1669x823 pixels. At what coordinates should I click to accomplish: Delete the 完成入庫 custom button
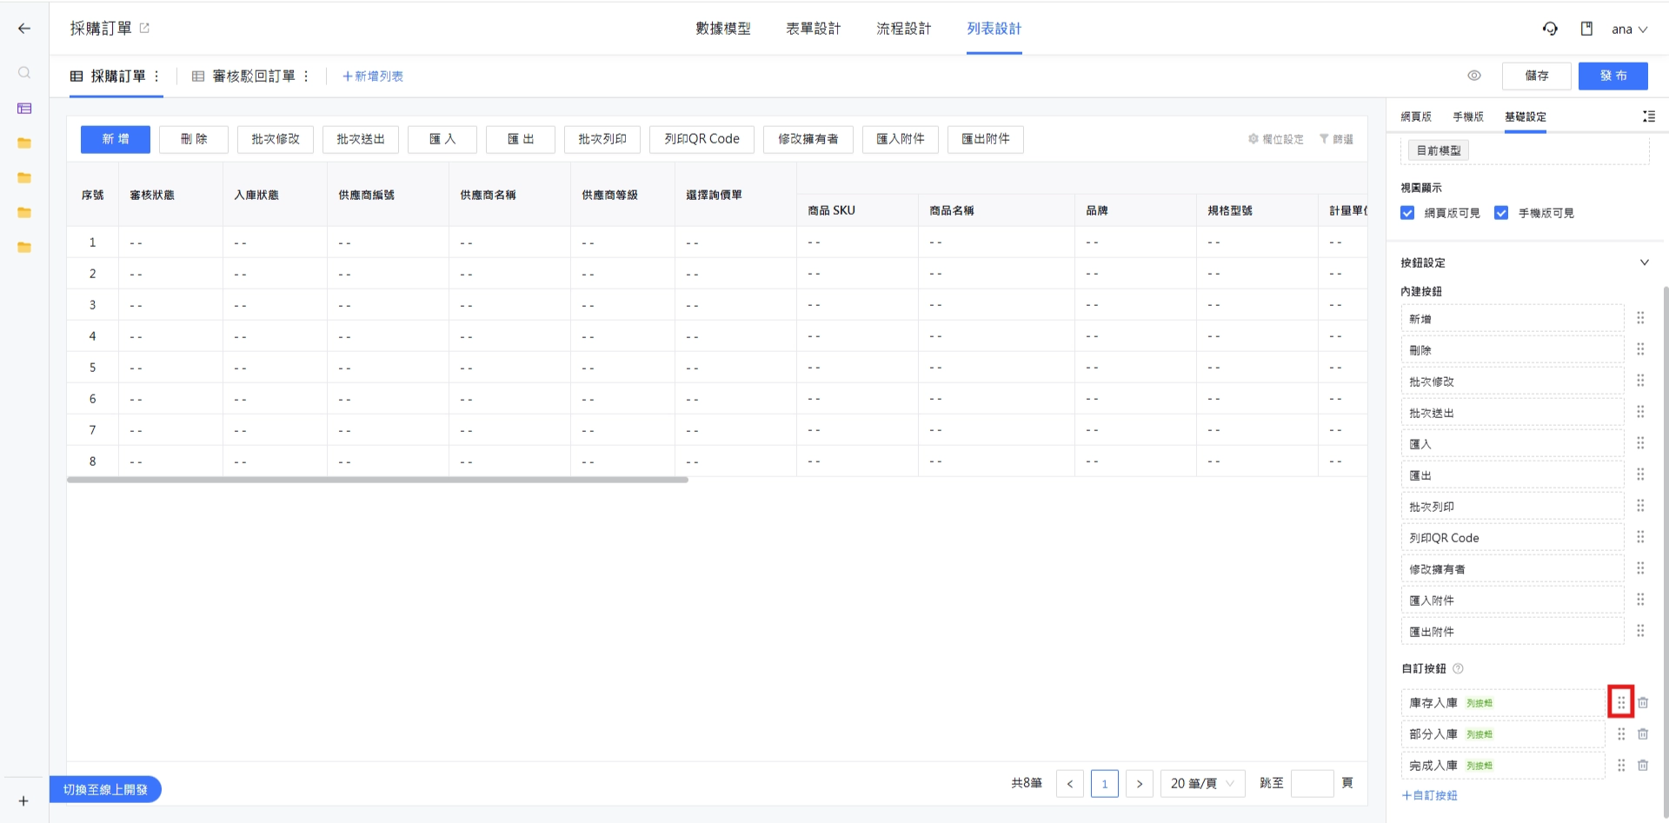(x=1643, y=765)
